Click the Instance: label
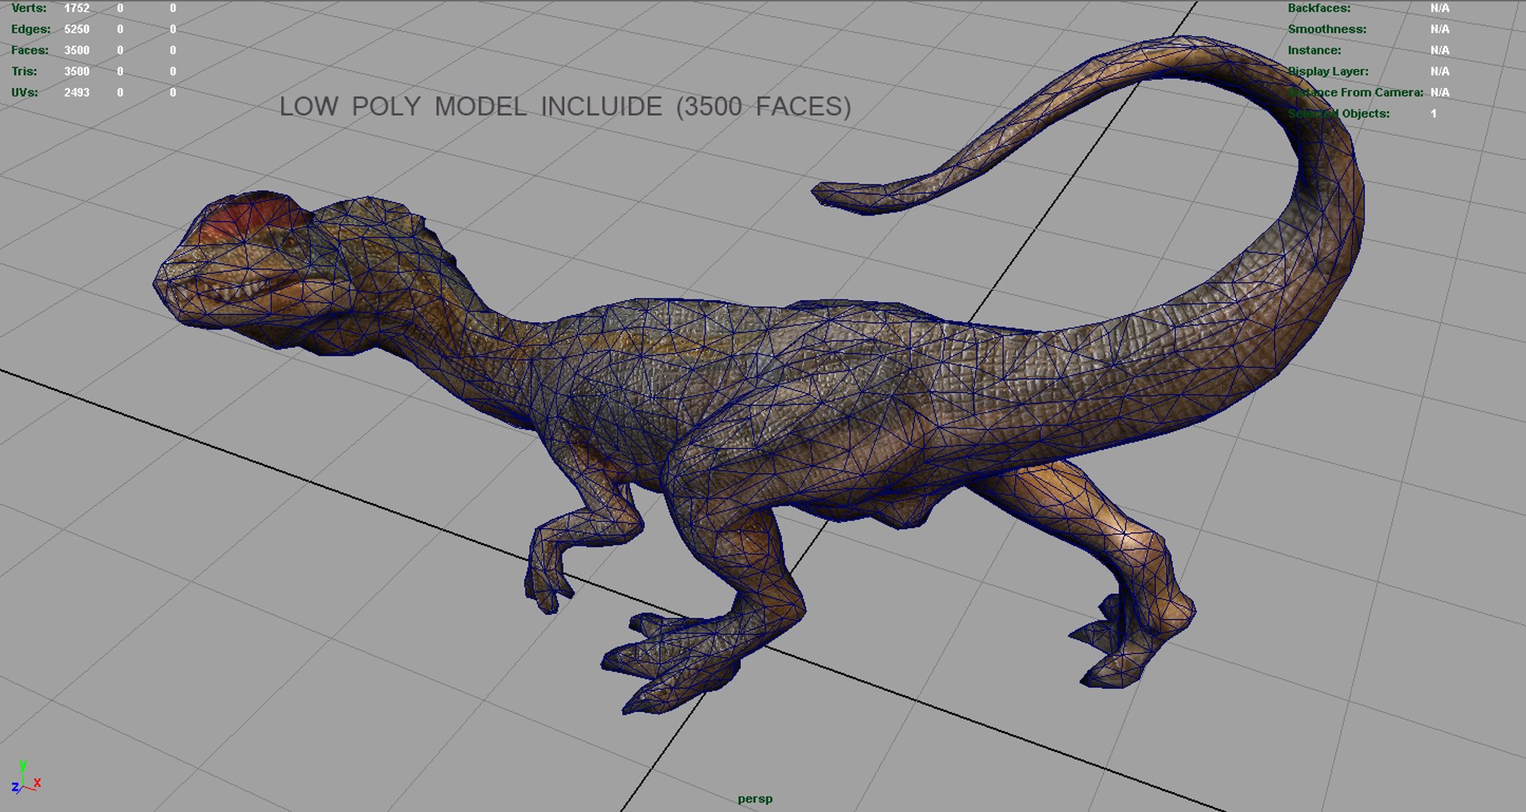 point(1314,50)
